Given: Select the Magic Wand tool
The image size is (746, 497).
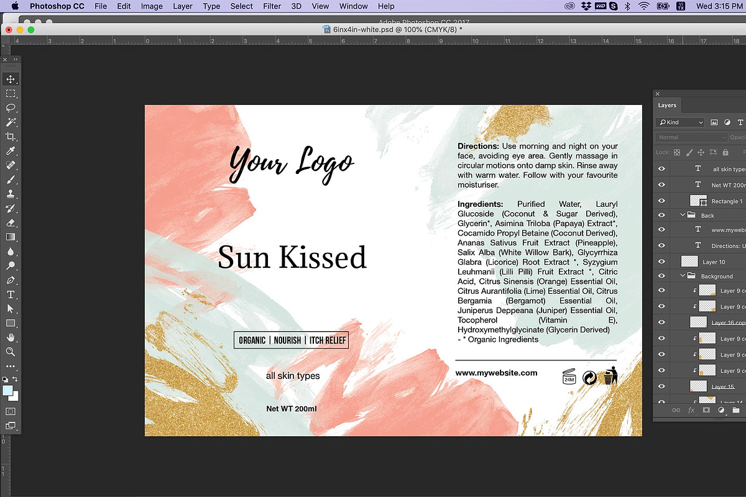Looking at the screenshot, I should tap(11, 122).
